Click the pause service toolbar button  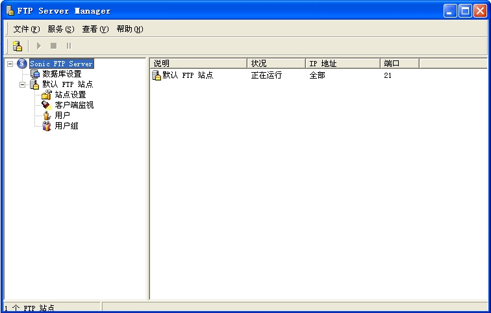pyautogui.click(x=69, y=46)
